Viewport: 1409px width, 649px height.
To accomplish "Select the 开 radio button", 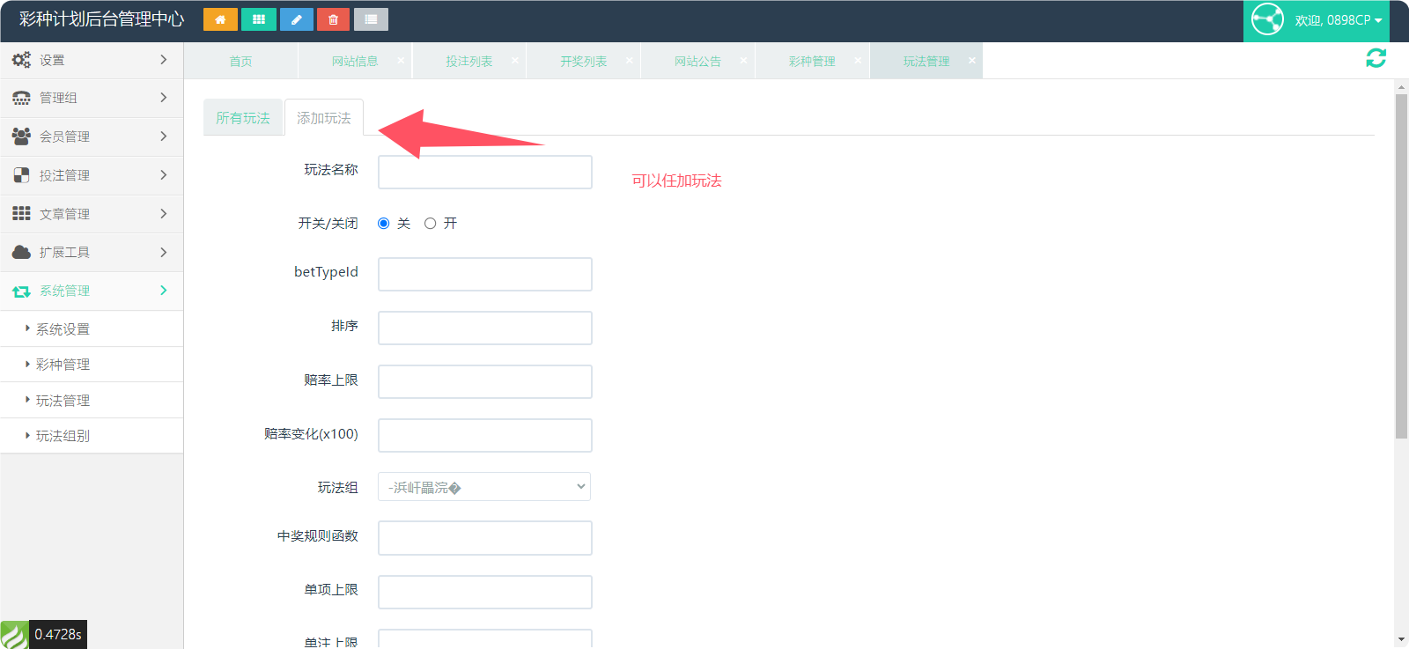I will point(431,224).
